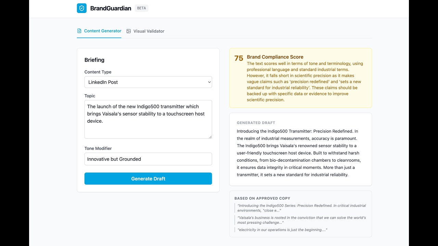Click the Topic textarea resize handle
438x246 pixels.
pyautogui.click(x=210, y=137)
